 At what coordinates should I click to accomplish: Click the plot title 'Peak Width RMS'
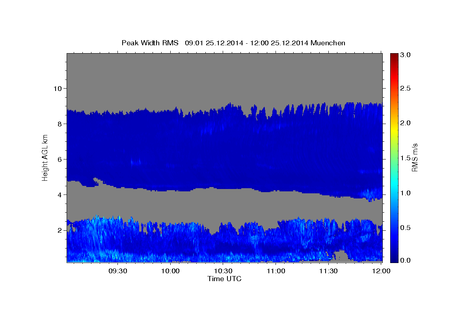point(150,43)
